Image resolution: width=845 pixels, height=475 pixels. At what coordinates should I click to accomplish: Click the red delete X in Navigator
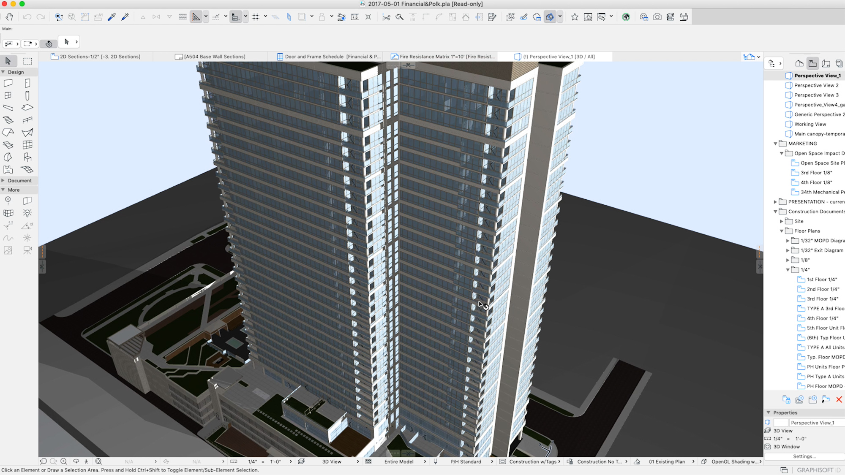pyautogui.click(x=839, y=399)
